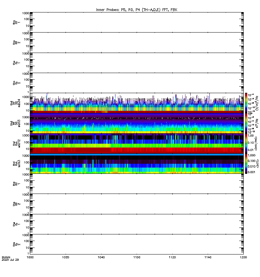Click the 'thd fff 32 scm3' panel label
The width and height of the screenshot is (260, 277).
pos(15,123)
